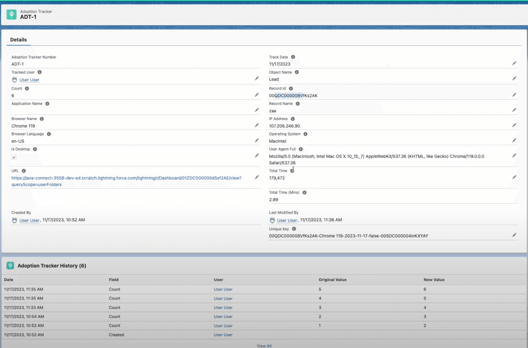The height and width of the screenshot is (348, 528).
Task: Select the Details tab
Action: (18, 40)
